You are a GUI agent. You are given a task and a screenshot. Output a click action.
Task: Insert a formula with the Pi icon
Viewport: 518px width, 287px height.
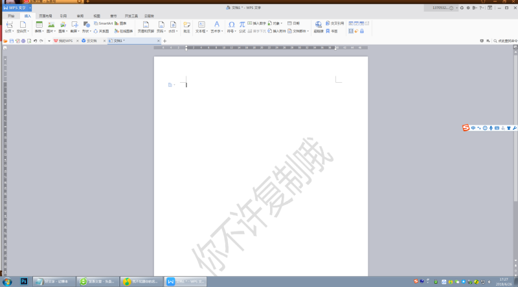click(242, 27)
